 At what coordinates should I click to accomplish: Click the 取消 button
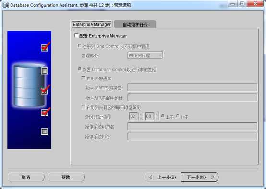pyautogui.click(x=26, y=177)
